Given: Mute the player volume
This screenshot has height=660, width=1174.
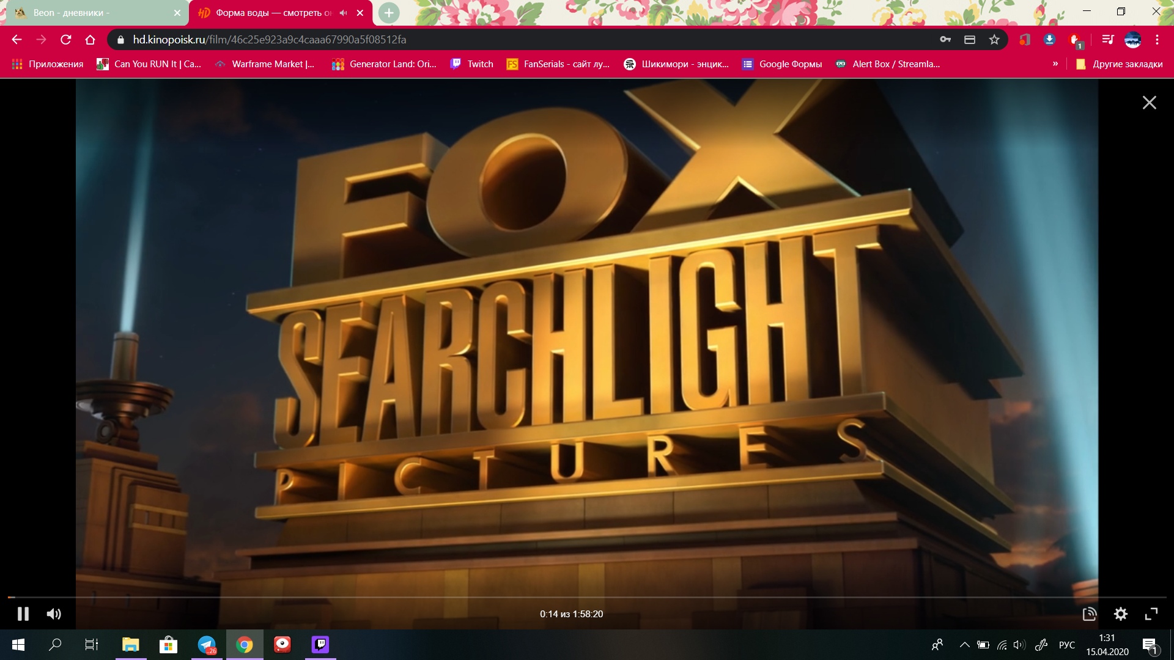Looking at the screenshot, I should coord(54,614).
